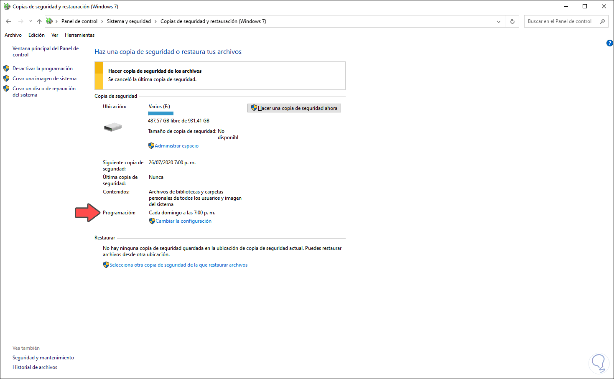Select another backup to restore files from
Image resolution: width=614 pixels, height=379 pixels.
pyautogui.click(x=178, y=265)
